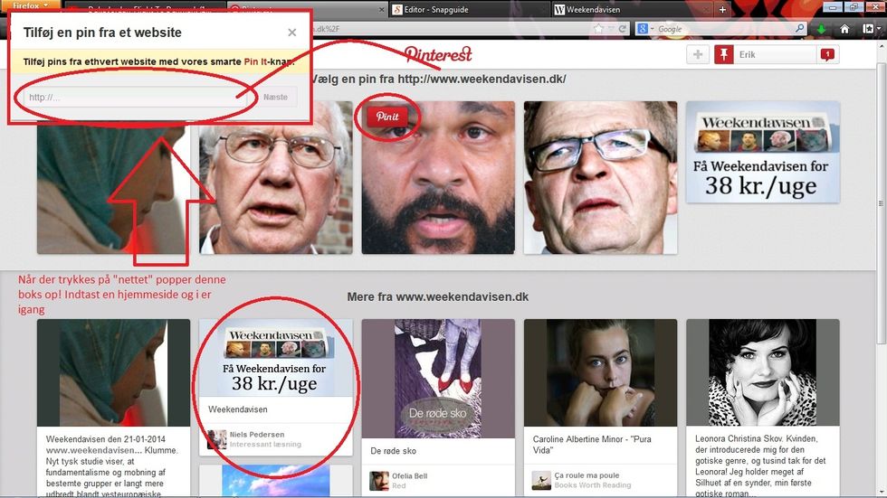
Task: Click the 'Weekendavisen' caption in the circled pin card
Action: click(237, 409)
